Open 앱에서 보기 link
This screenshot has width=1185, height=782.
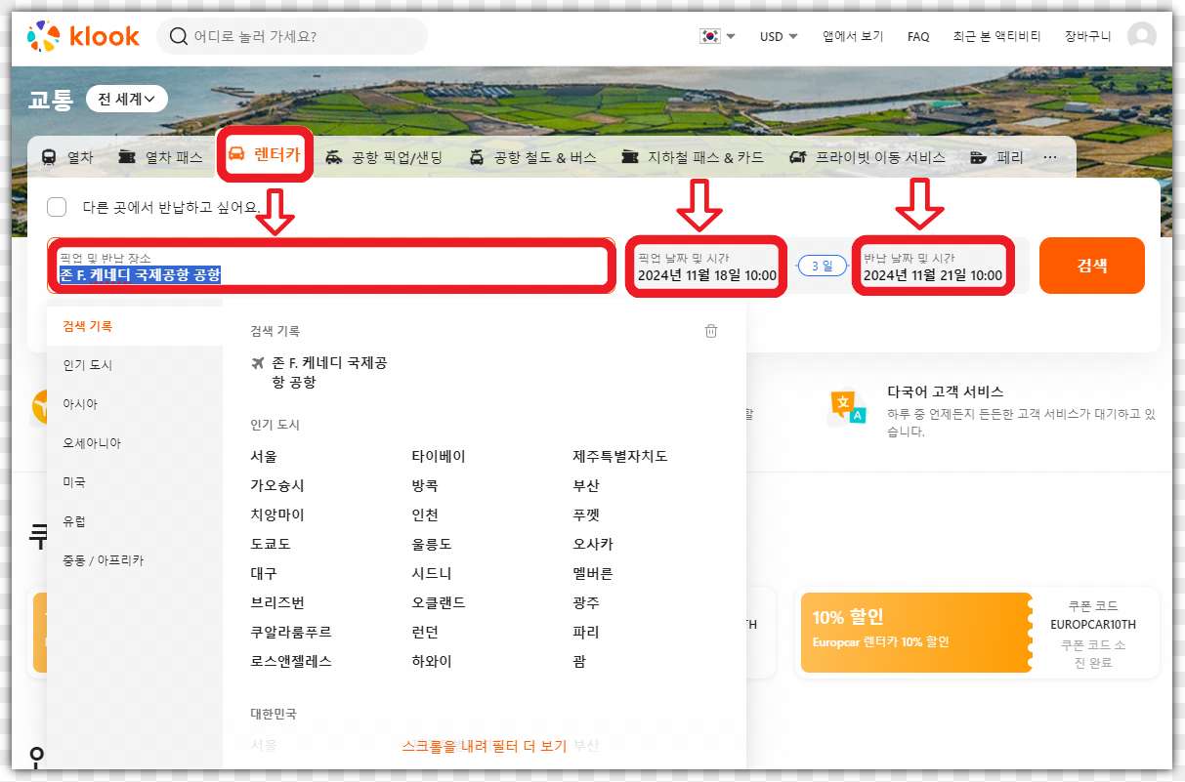(x=853, y=36)
